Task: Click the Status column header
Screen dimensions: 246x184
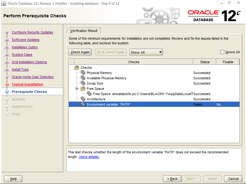Action: click(205, 62)
